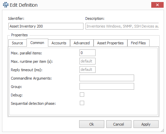Go to the Advanced tab
Screen dimensions: 166x134
[x=82, y=43]
